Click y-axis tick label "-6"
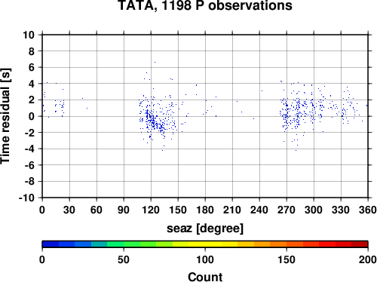The width and height of the screenshot is (377, 282). tap(29, 165)
